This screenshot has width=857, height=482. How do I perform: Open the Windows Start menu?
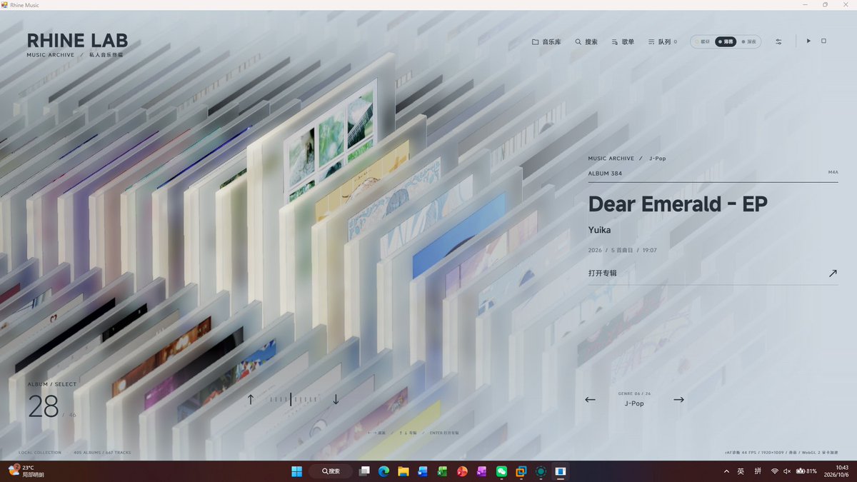pos(296,471)
